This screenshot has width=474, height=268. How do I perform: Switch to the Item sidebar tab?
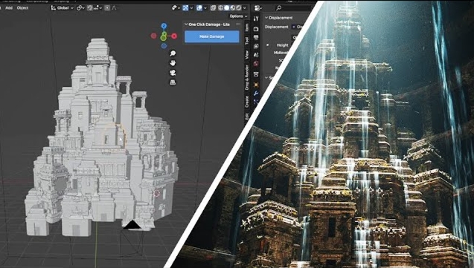(247, 27)
